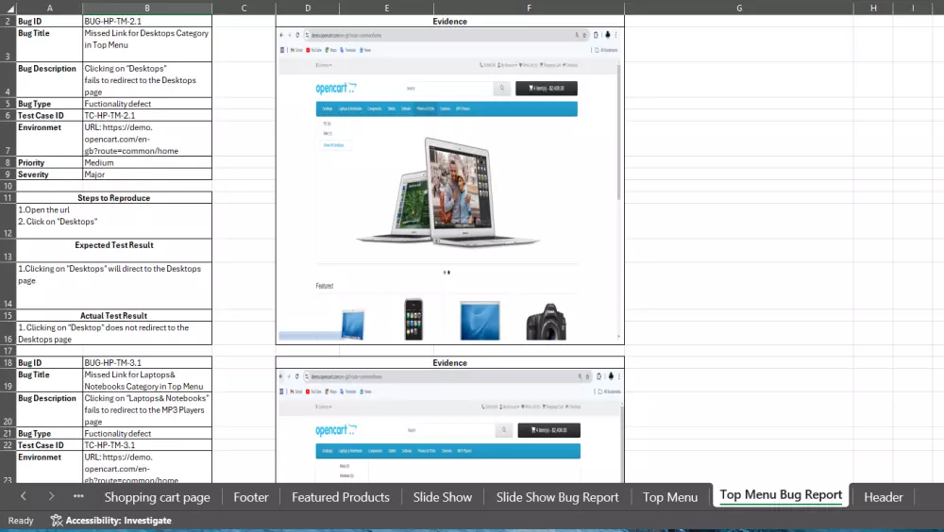Click the 'Expected Test Result' header cell
Image resolution: width=944 pixels, height=532 pixels.
(114, 250)
